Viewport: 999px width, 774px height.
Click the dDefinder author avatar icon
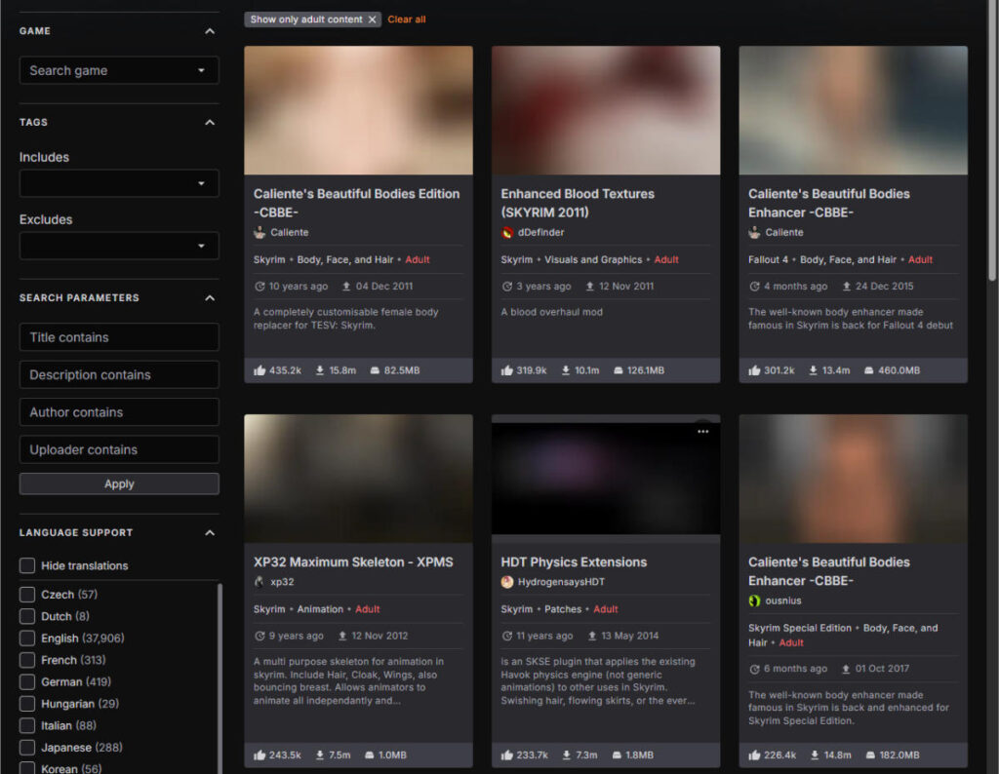(507, 232)
